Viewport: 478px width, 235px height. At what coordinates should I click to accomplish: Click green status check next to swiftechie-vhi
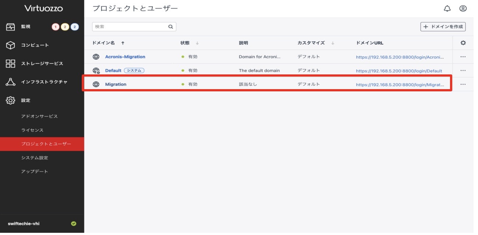74,224
